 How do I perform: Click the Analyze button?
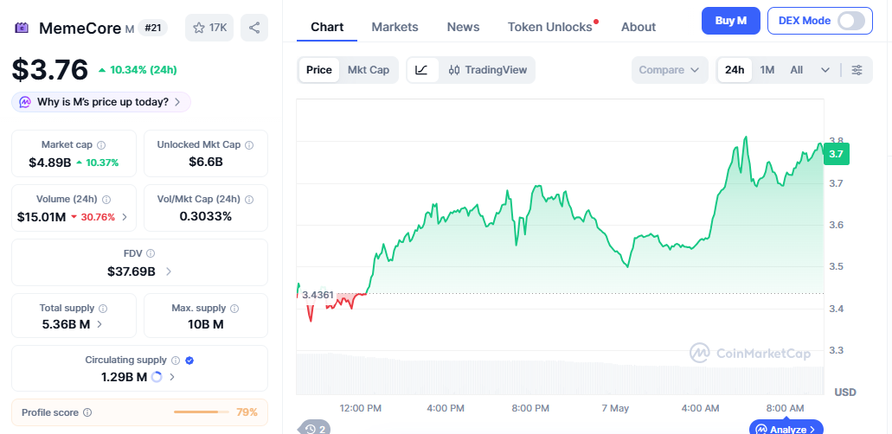click(786, 428)
